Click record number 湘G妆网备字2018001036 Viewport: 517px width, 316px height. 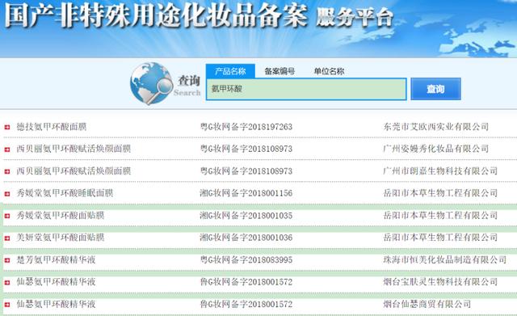click(246, 238)
